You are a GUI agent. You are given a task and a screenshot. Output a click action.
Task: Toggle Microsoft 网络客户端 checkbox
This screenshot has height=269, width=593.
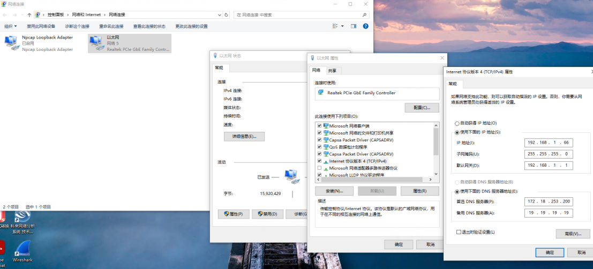[320, 125]
